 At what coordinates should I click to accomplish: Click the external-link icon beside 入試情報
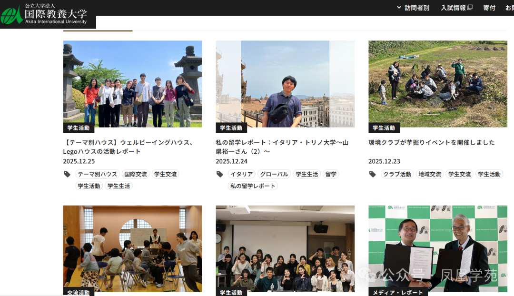(470, 8)
